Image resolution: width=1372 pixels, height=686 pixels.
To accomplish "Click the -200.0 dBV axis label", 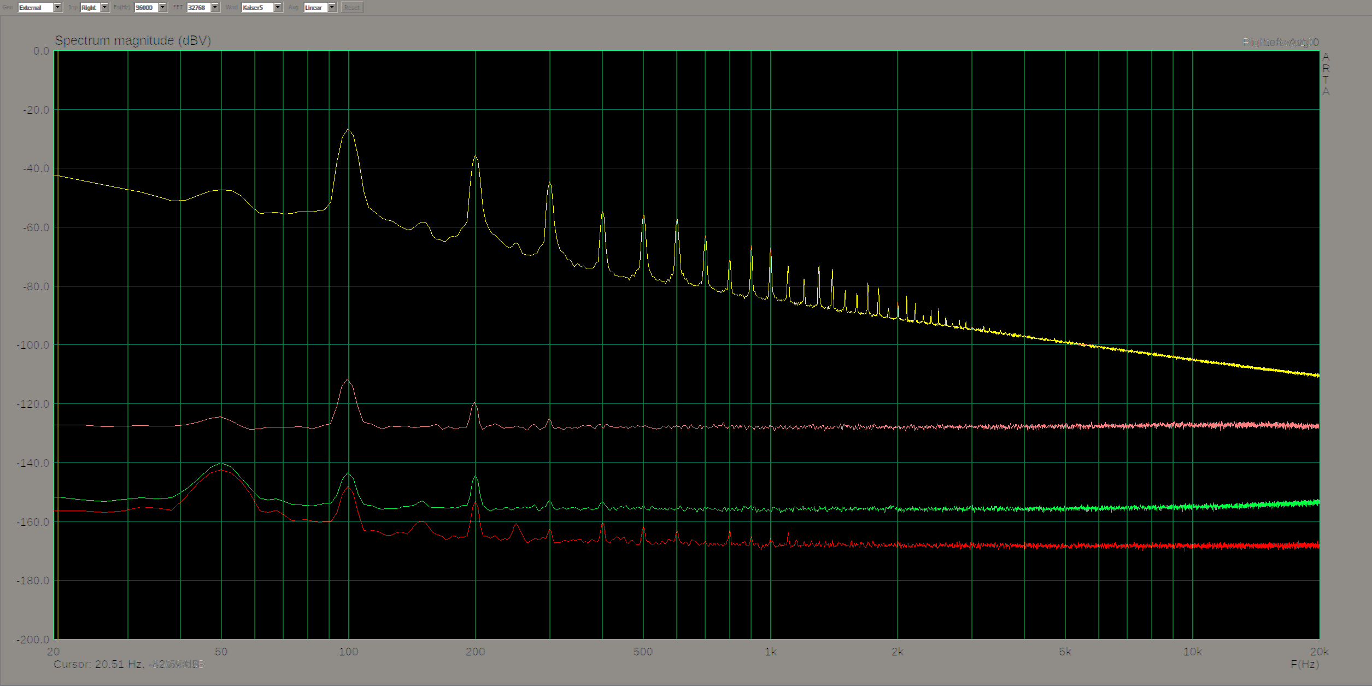I will coord(33,639).
